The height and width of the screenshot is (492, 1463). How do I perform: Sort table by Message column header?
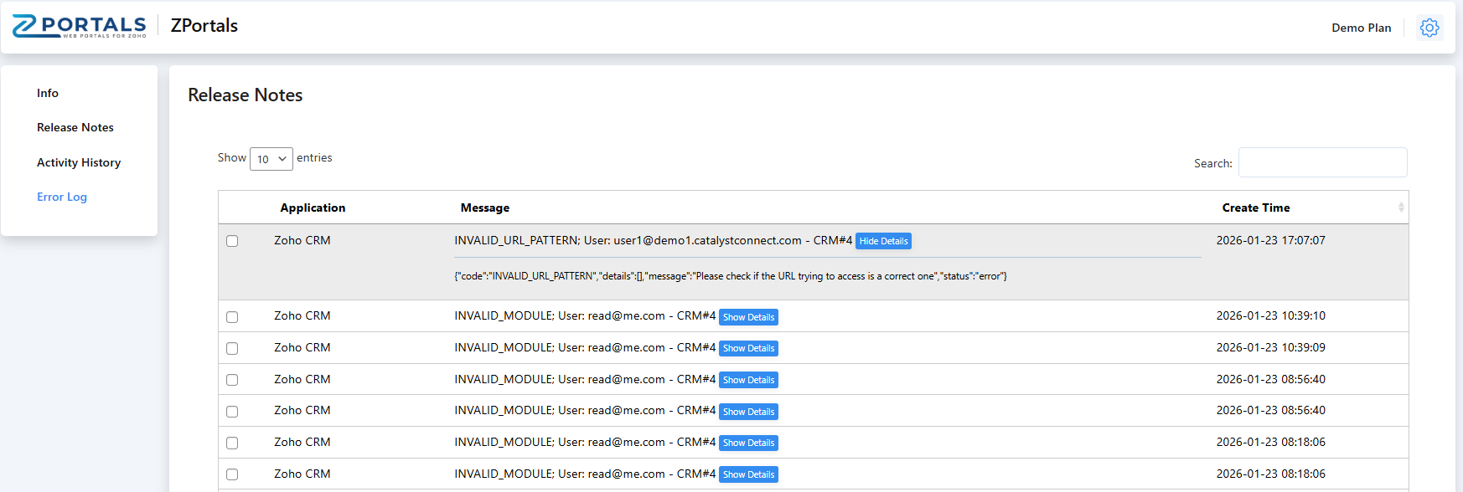coord(484,208)
